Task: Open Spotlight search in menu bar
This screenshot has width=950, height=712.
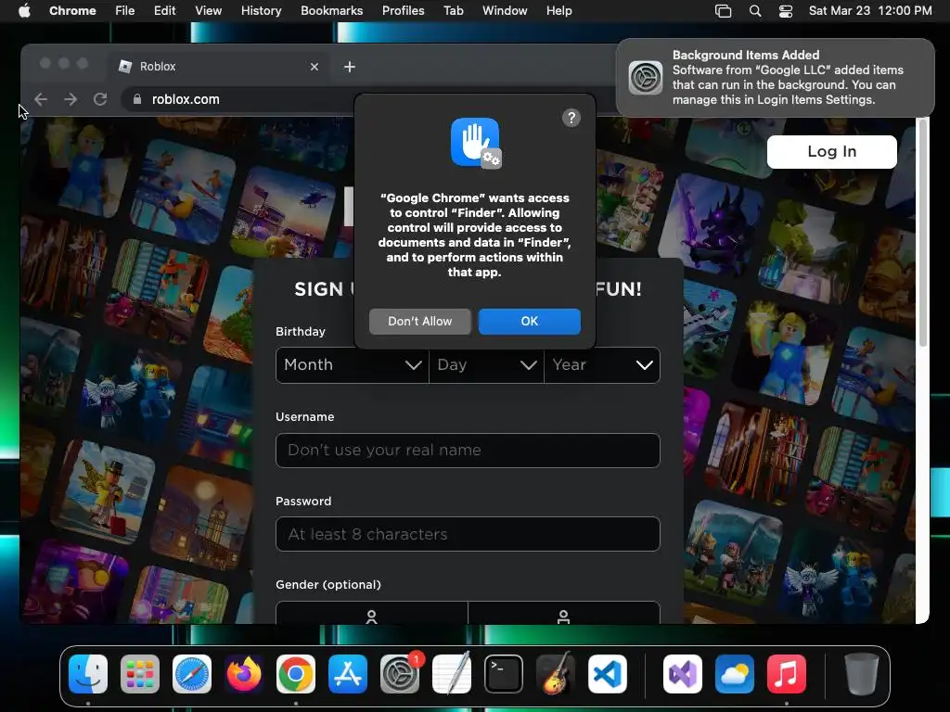Action: pyautogui.click(x=755, y=11)
